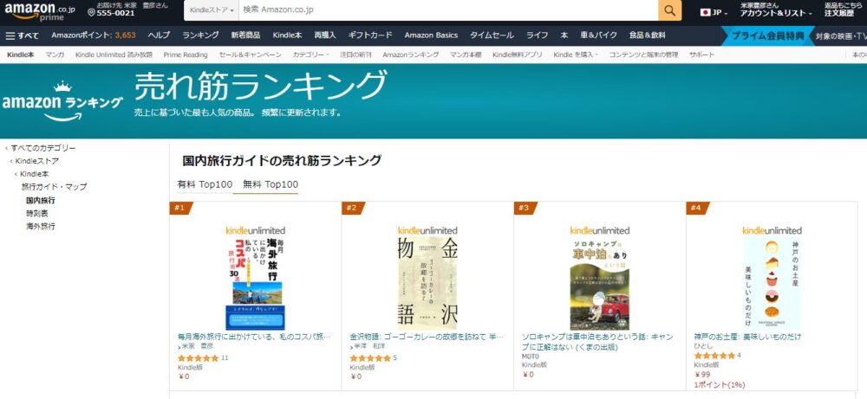
Task: Open Amazon Basics nav item
Action: coord(431,35)
